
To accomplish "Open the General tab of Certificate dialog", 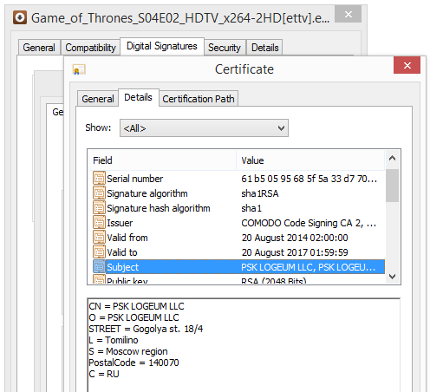I will click(98, 99).
